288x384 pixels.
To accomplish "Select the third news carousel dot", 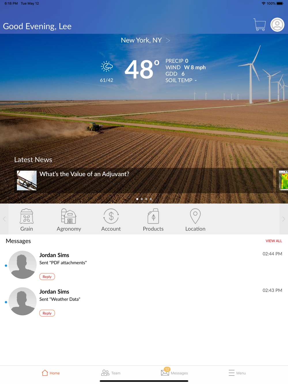I will pyautogui.click(x=146, y=199).
